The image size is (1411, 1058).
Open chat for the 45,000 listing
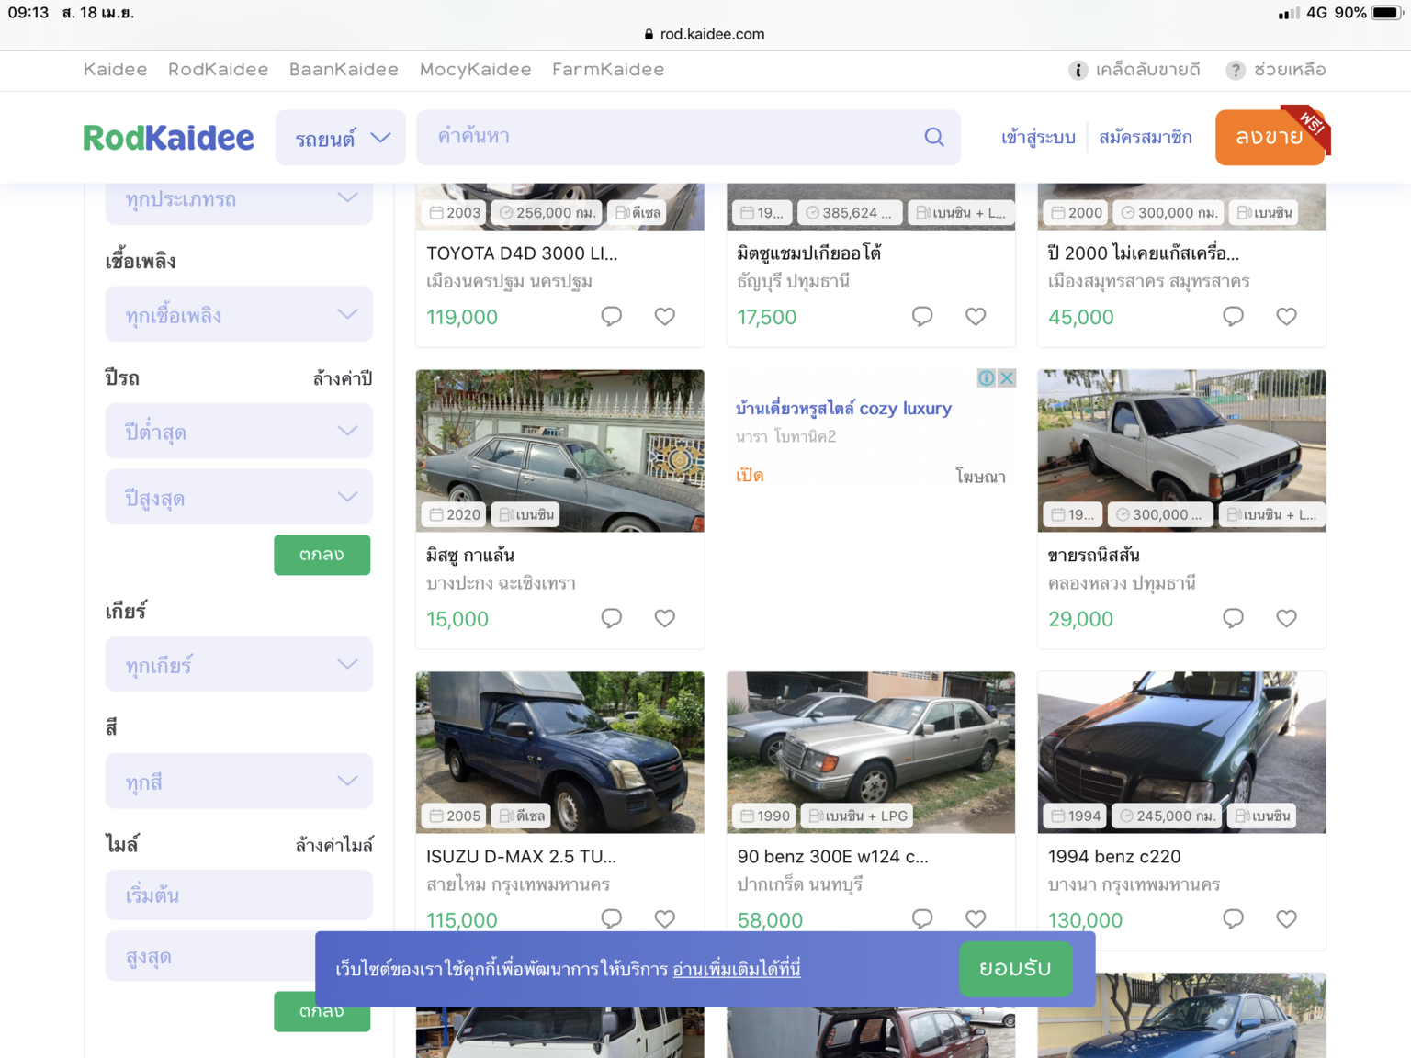1233,316
